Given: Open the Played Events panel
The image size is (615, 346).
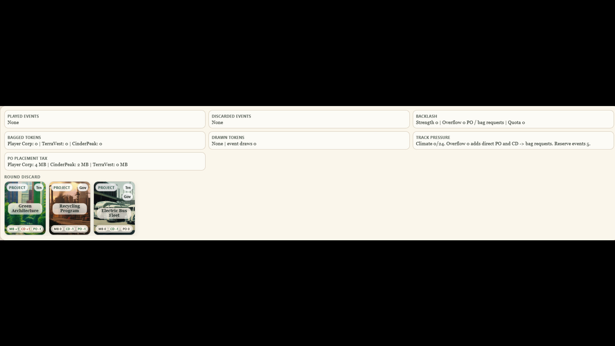Looking at the screenshot, I should (x=105, y=119).
